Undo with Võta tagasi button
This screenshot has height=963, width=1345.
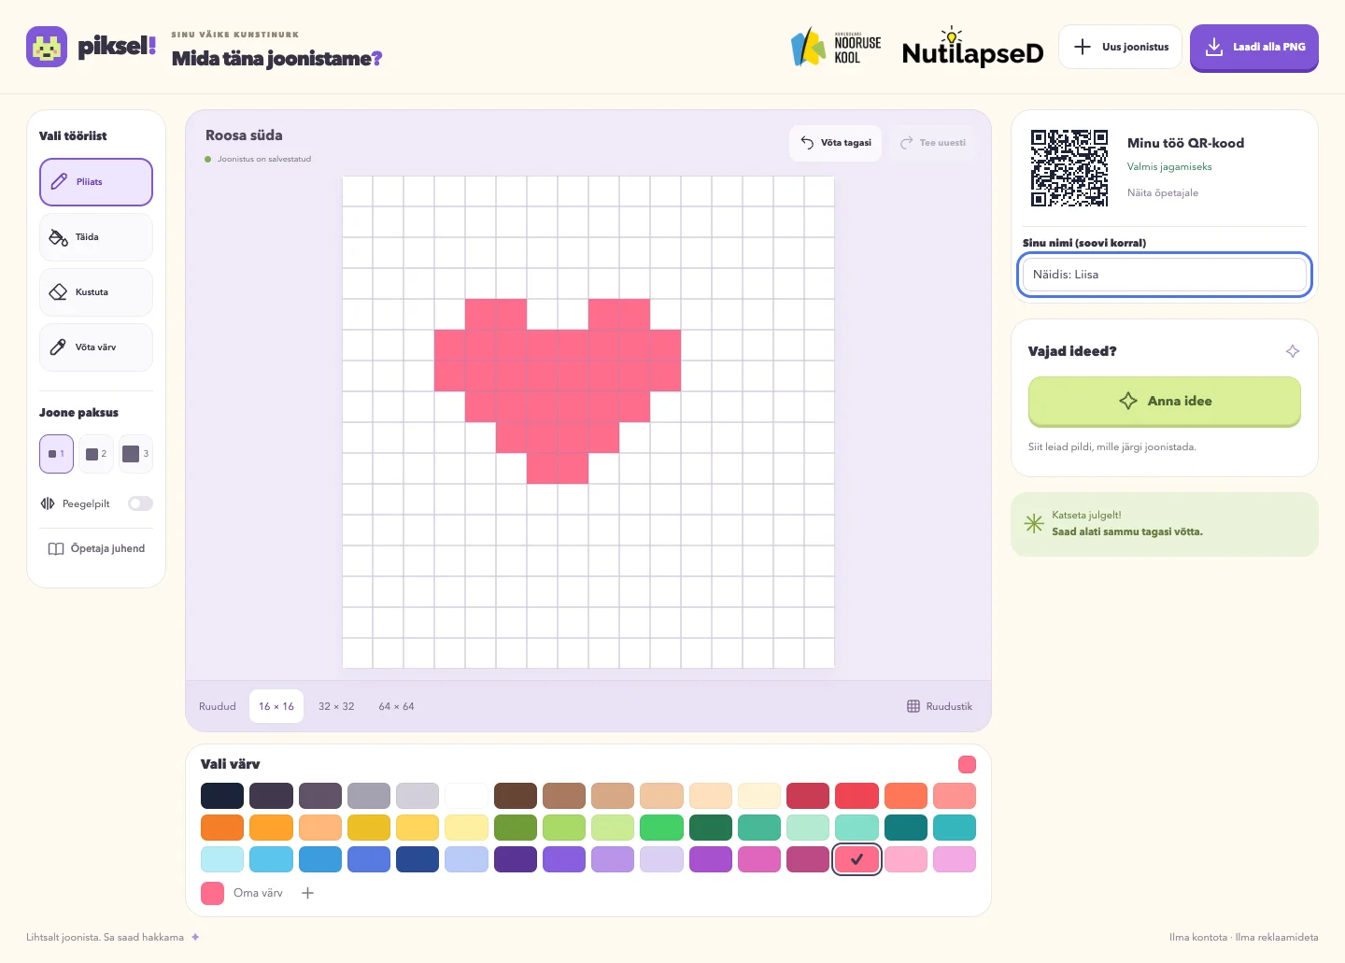click(x=835, y=143)
